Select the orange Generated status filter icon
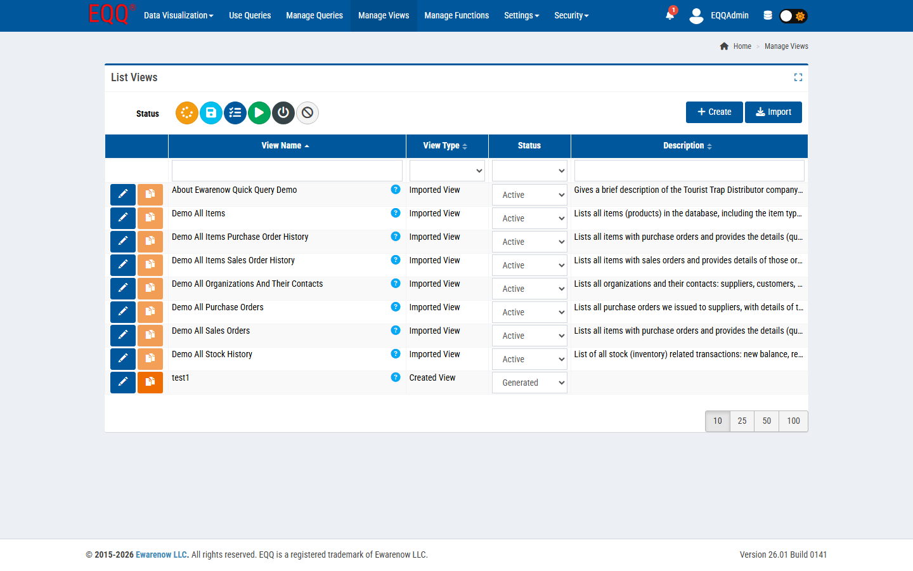913x571 pixels. (x=186, y=113)
